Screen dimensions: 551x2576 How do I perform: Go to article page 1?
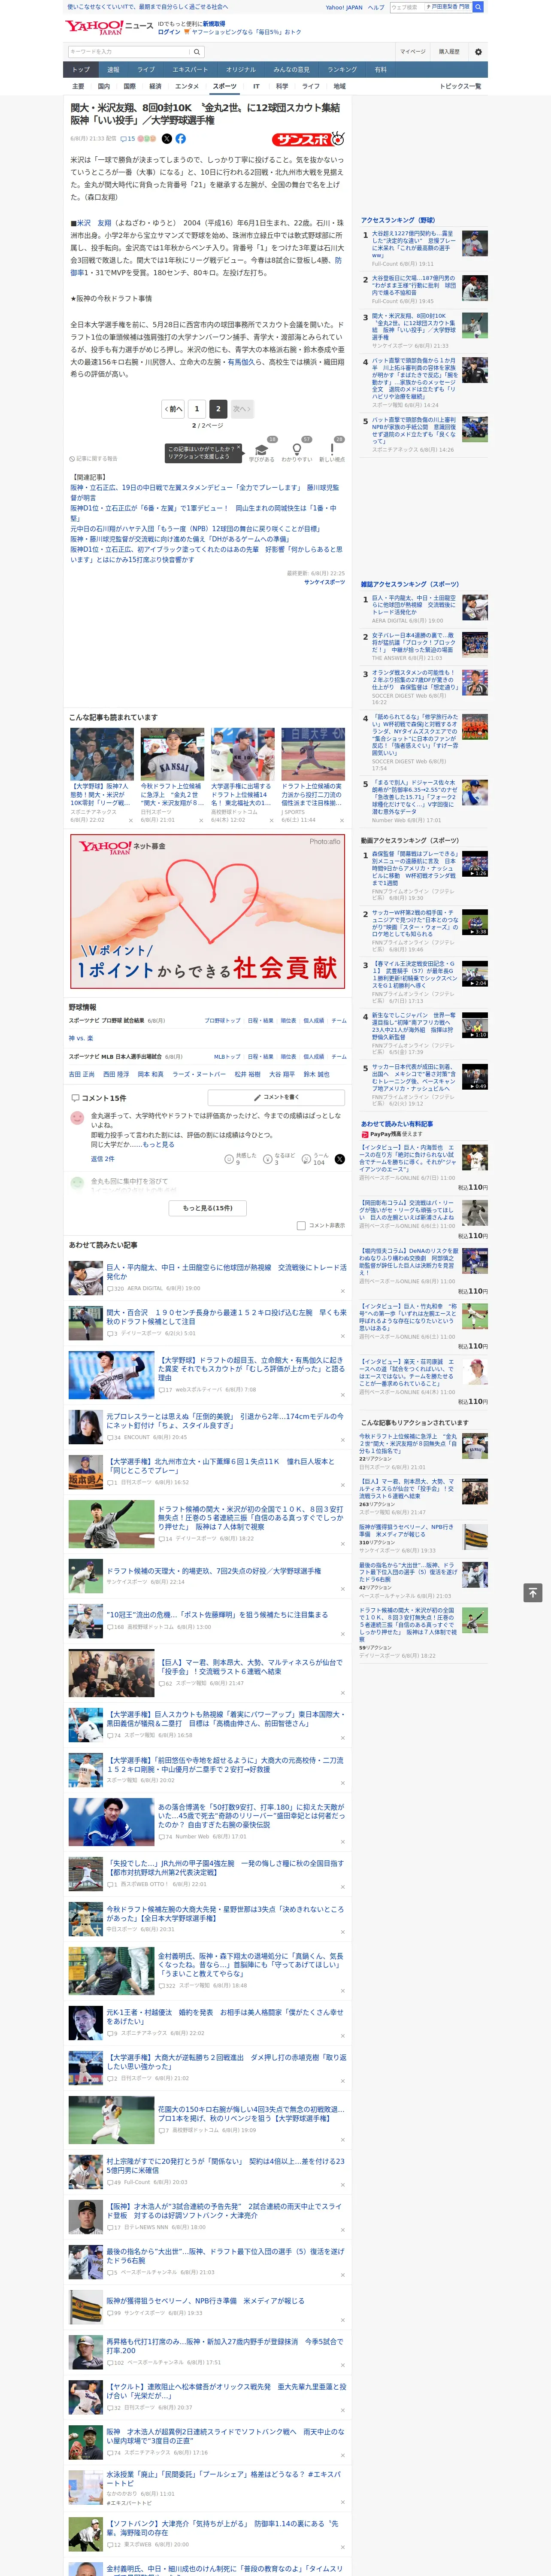(197, 409)
